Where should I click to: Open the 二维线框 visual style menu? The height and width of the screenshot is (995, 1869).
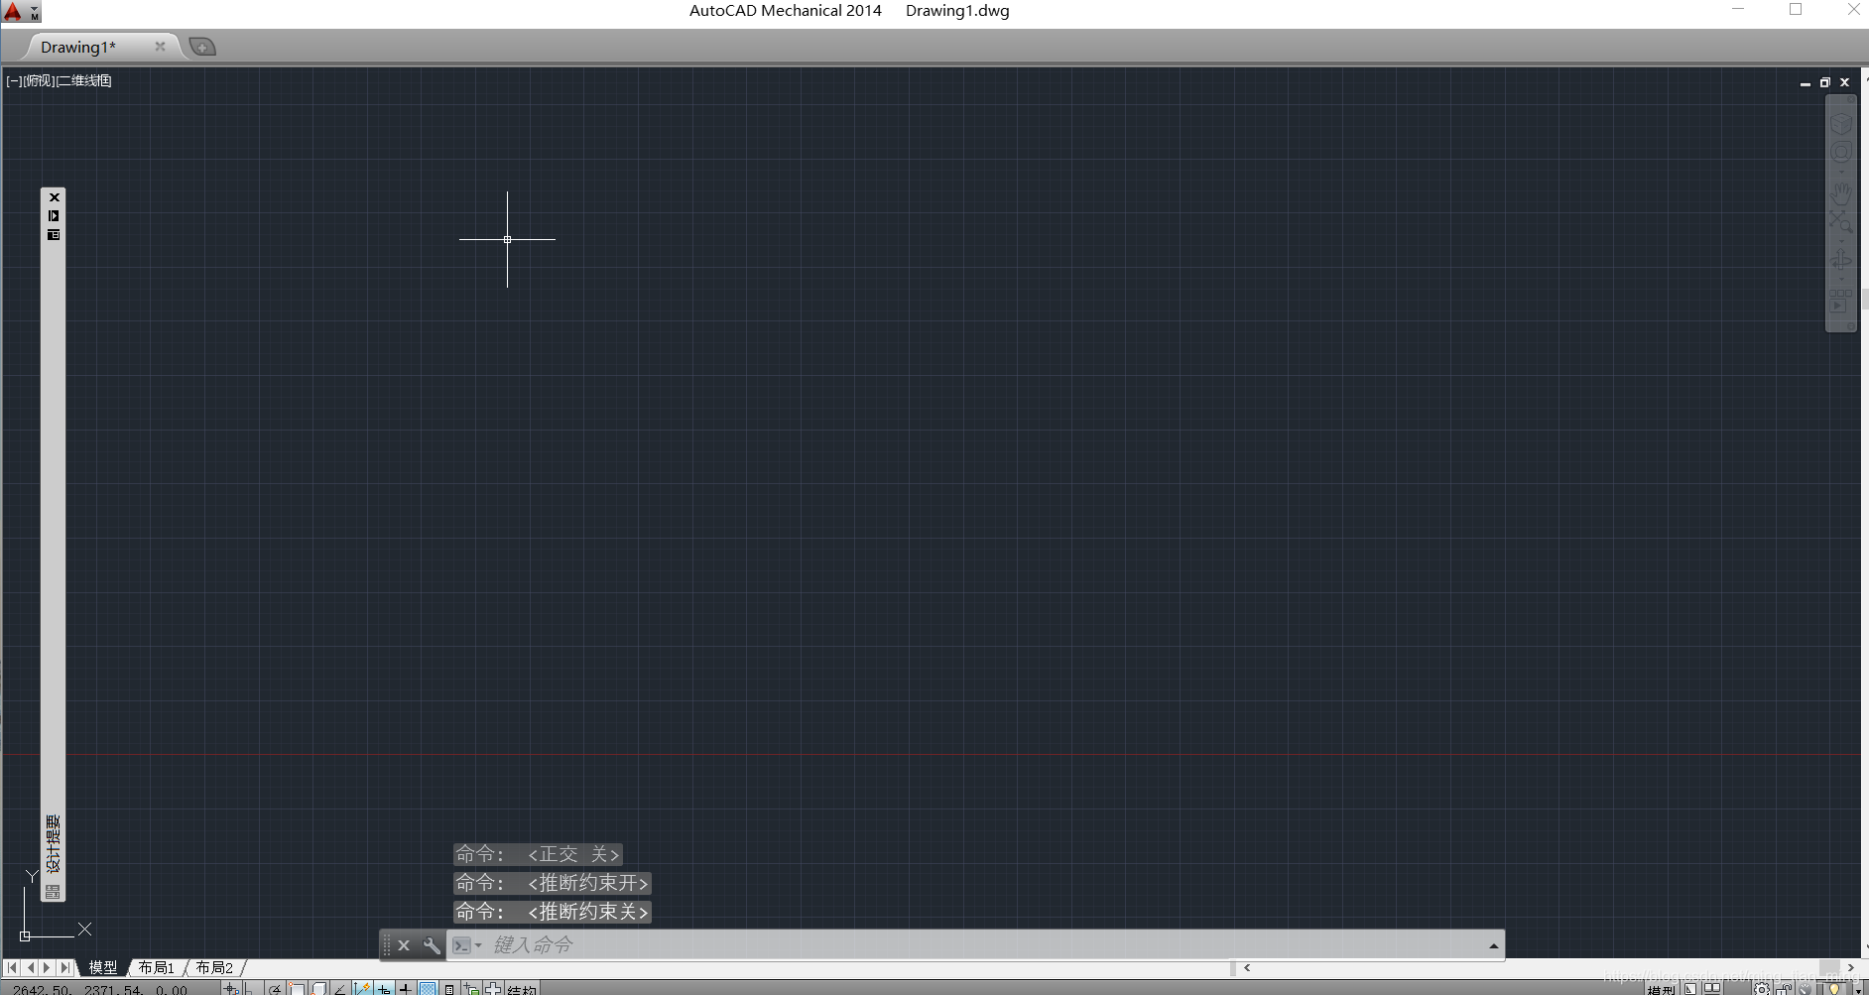point(84,80)
